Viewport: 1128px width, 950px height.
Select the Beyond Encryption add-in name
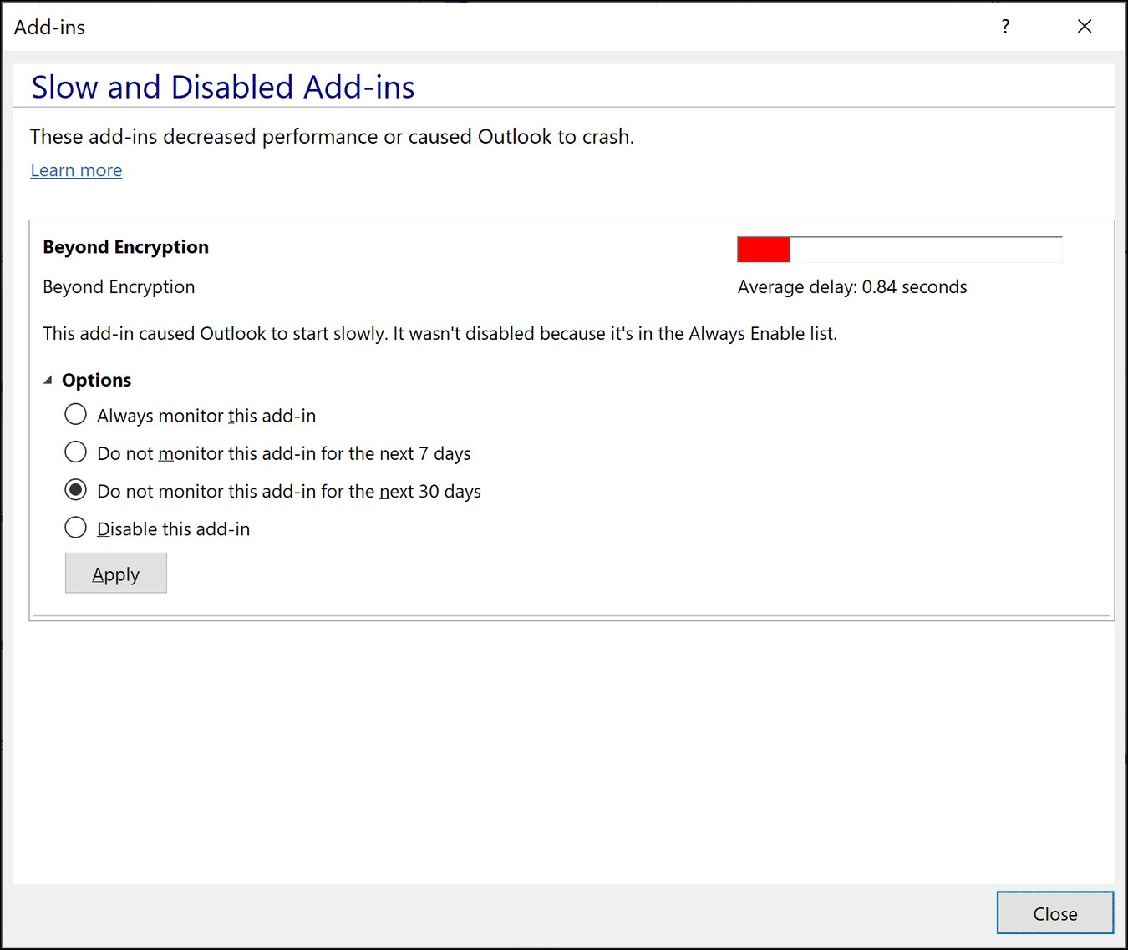point(125,246)
